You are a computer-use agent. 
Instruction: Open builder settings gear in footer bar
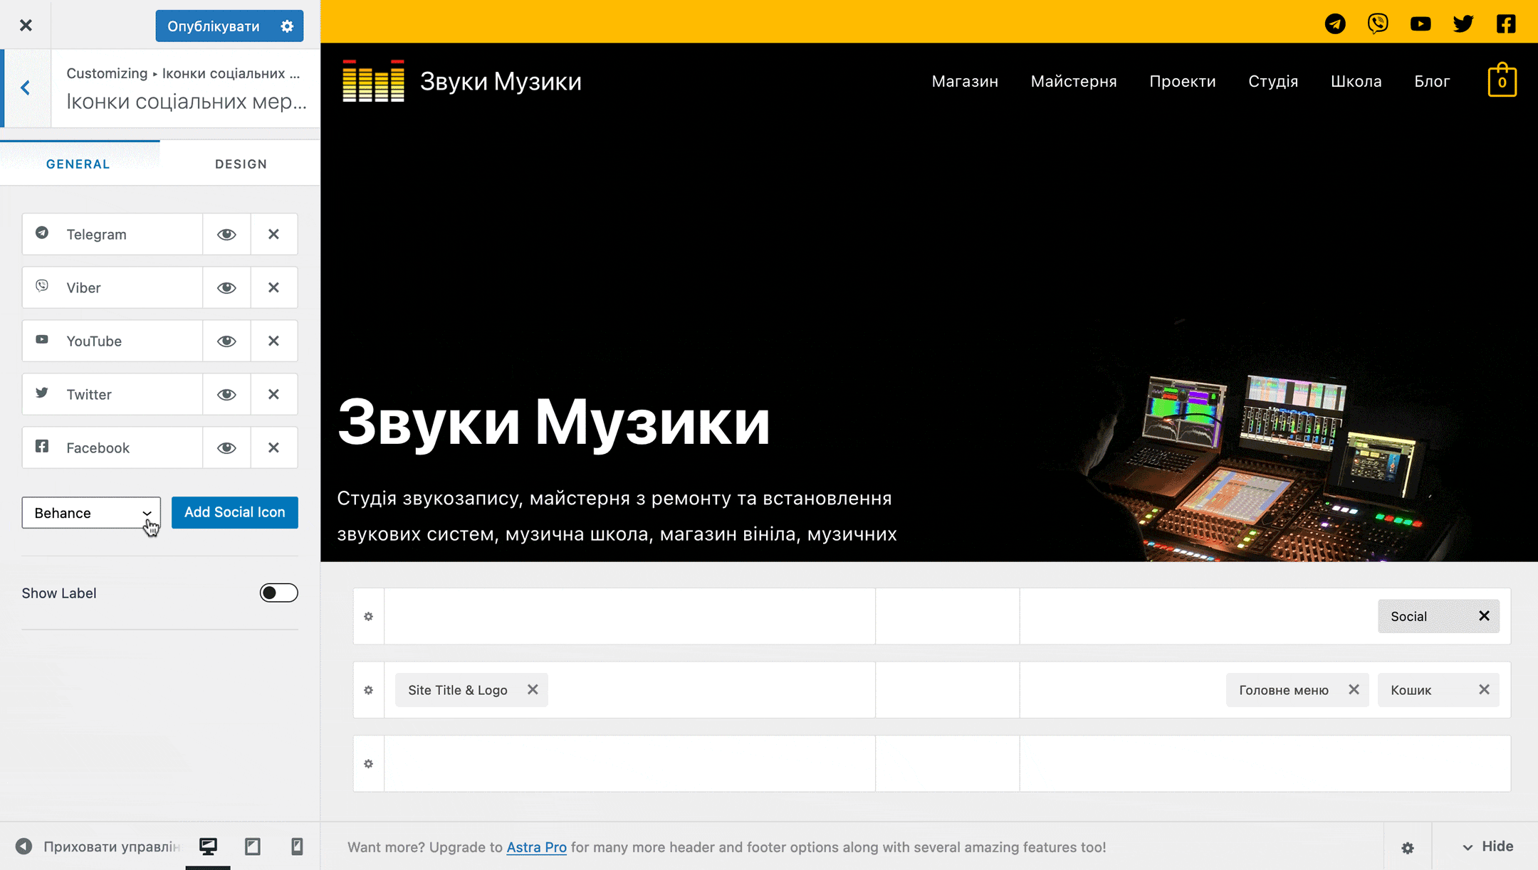pos(1408,848)
